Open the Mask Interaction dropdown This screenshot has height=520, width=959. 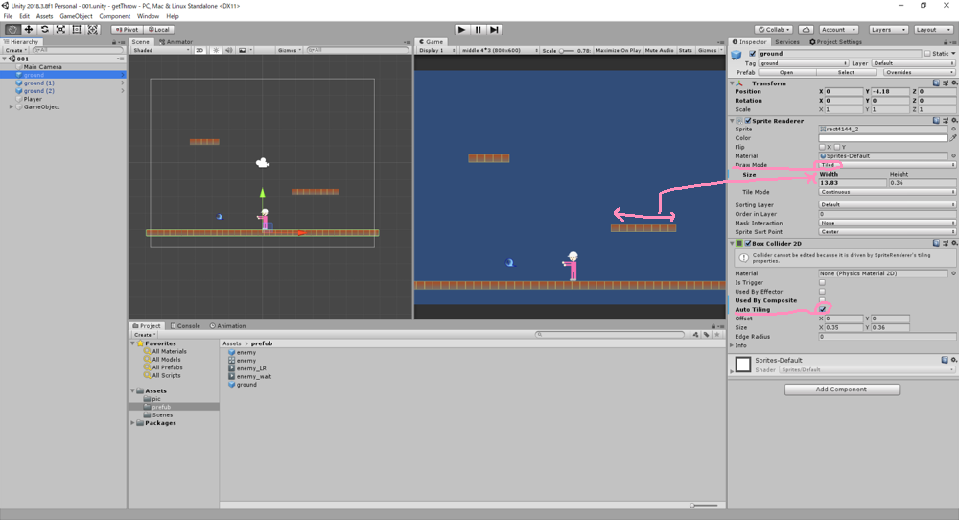click(x=887, y=223)
